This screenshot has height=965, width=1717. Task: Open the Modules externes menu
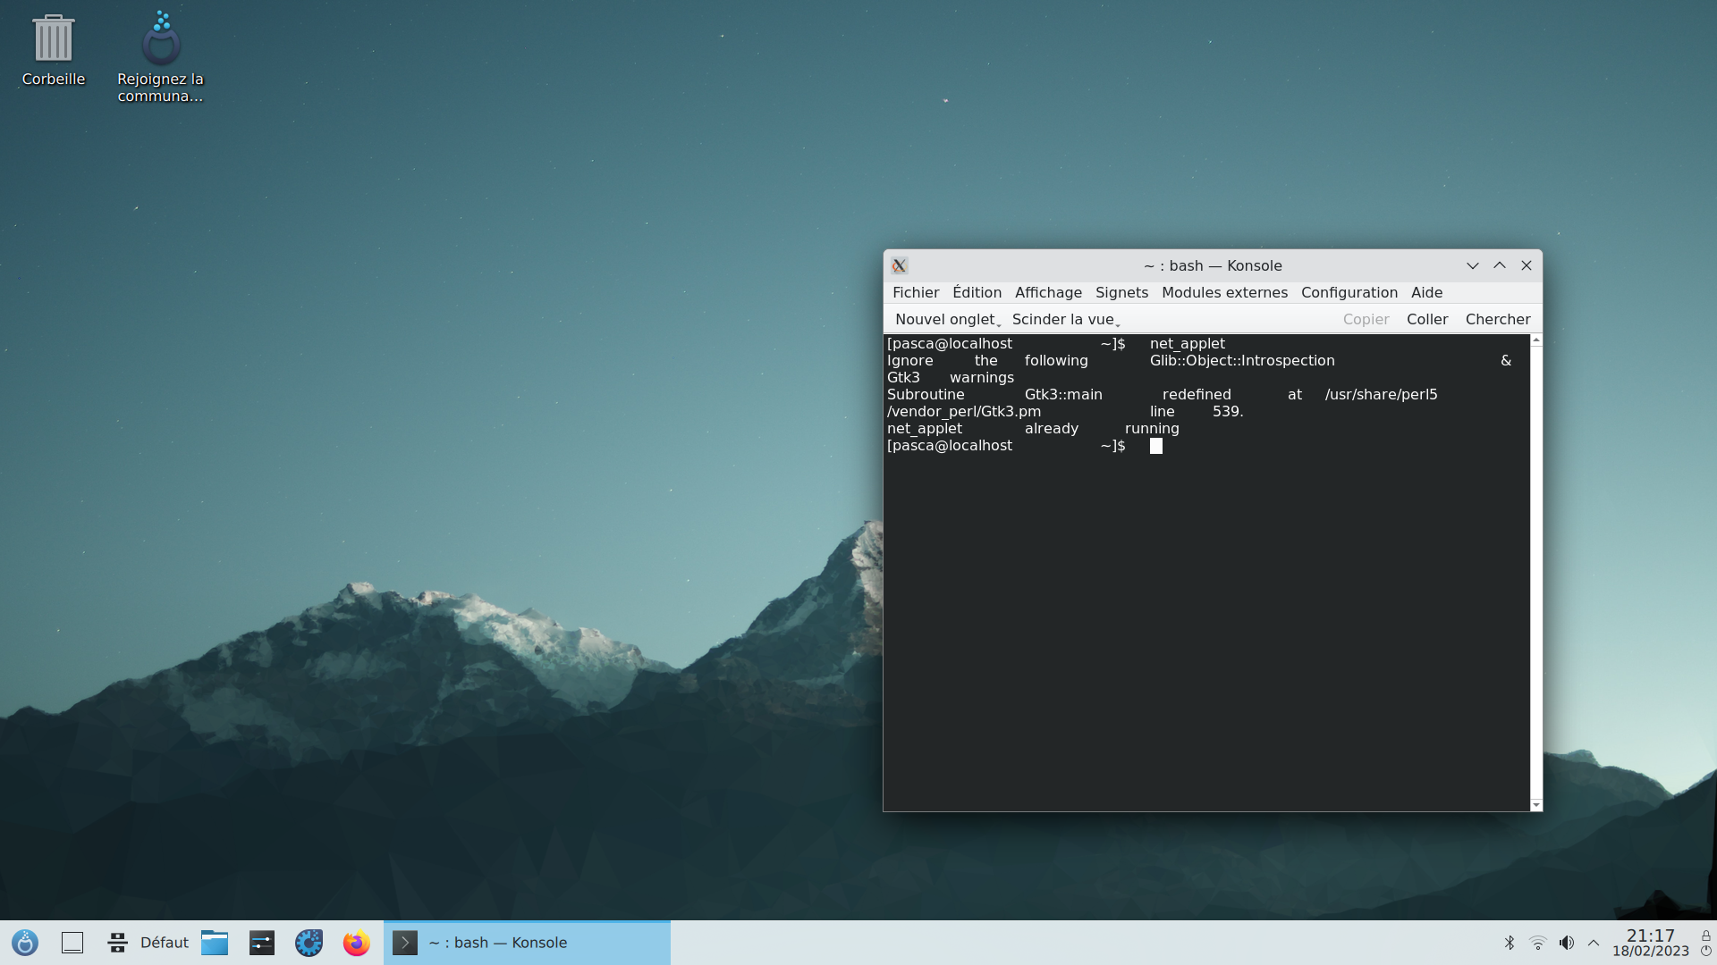1224,292
